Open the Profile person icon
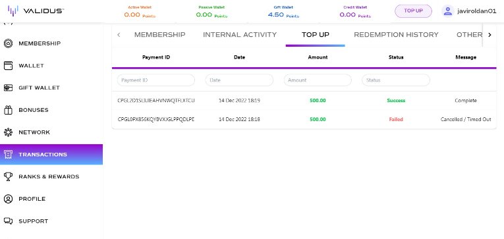 [8, 199]
